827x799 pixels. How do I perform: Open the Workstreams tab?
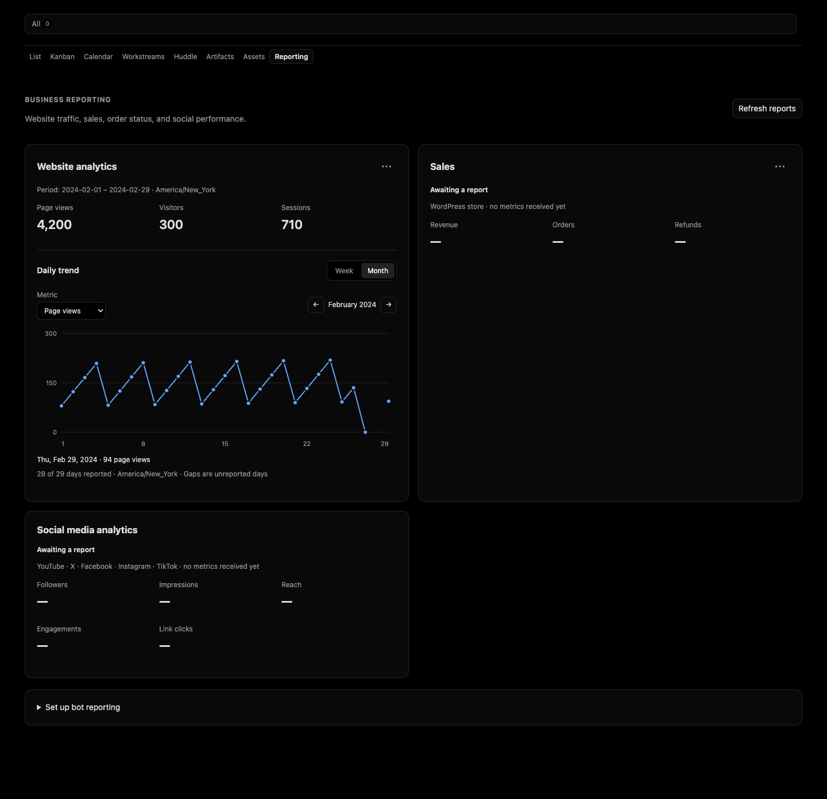coord(144,57)
